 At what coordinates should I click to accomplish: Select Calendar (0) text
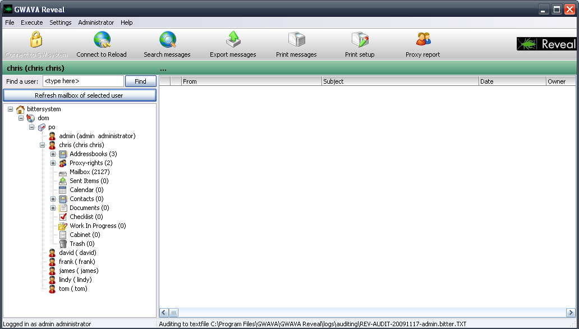pyautogui.click(x=86, y=190)
